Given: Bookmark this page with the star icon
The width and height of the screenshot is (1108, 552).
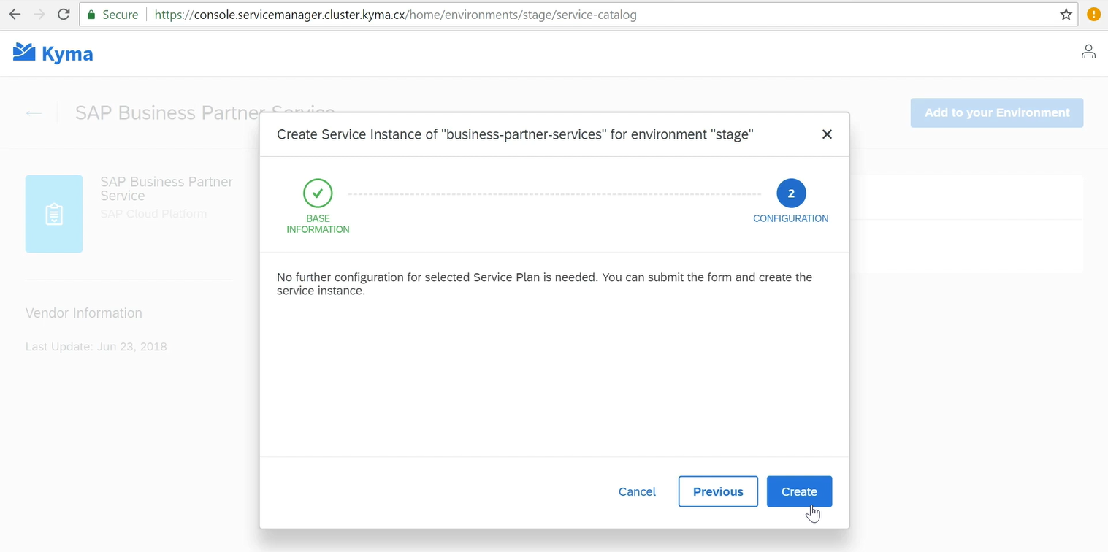Looking at the screenshot, I should point(1066,15).
